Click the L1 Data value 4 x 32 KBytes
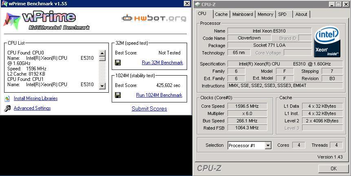Screen dimensions: 351x176 click(x=322, y=106)
